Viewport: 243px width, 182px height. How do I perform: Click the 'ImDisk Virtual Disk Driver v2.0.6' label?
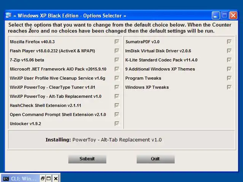[158, 51]
